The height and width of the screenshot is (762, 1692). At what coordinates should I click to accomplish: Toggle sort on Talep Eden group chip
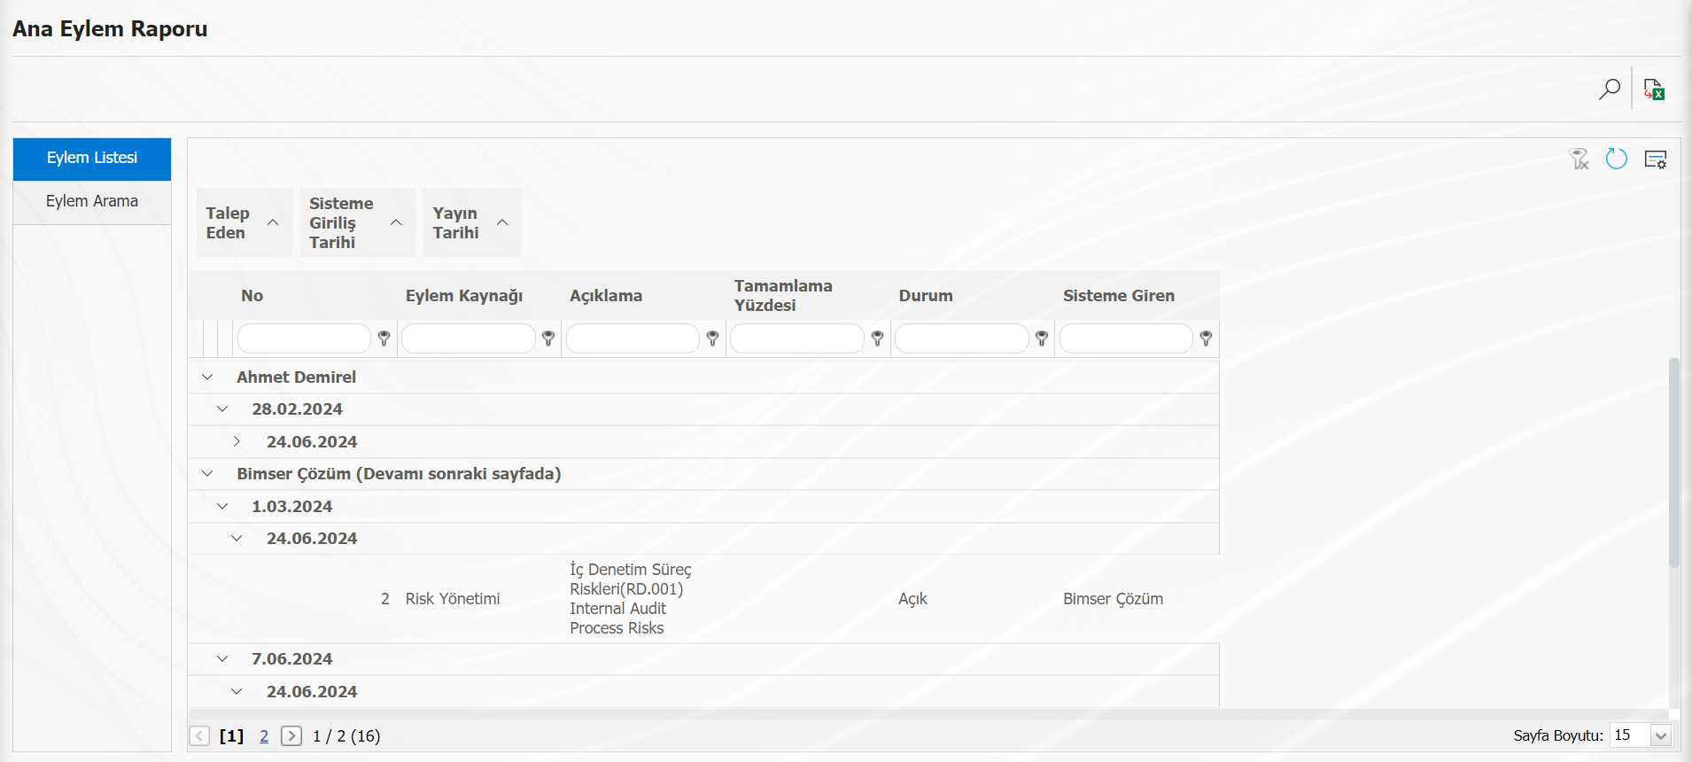pos(244,222)
